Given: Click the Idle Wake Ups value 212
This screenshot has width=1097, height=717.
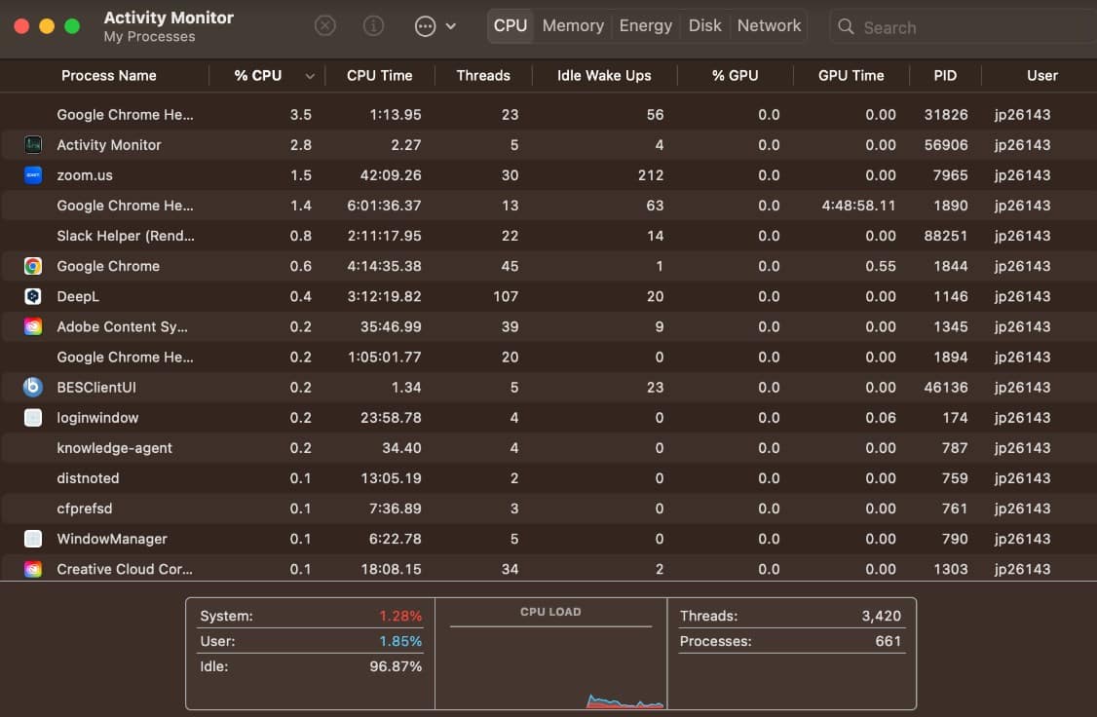Looking at the screenshot, I should 650,175.
